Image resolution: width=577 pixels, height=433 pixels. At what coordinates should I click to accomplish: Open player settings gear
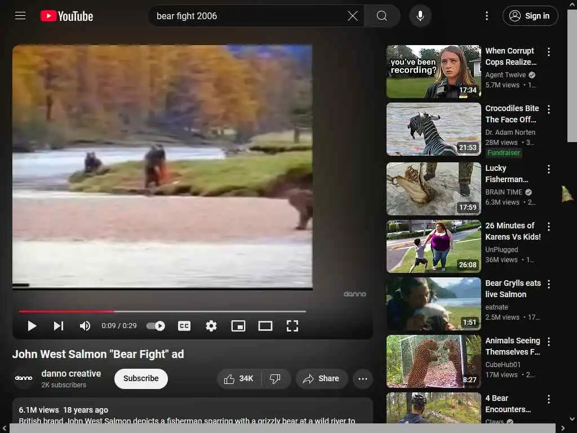[x=211, y=326]
